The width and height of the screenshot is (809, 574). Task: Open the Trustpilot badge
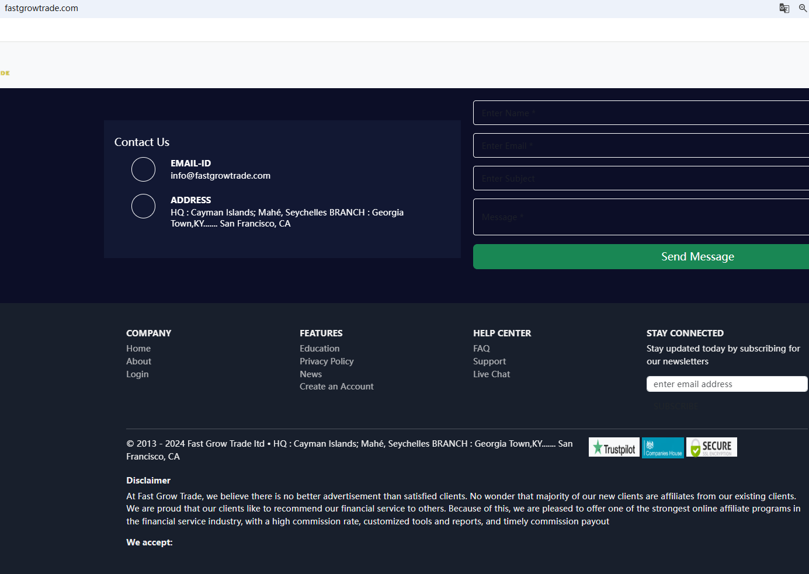click(614, 447)
